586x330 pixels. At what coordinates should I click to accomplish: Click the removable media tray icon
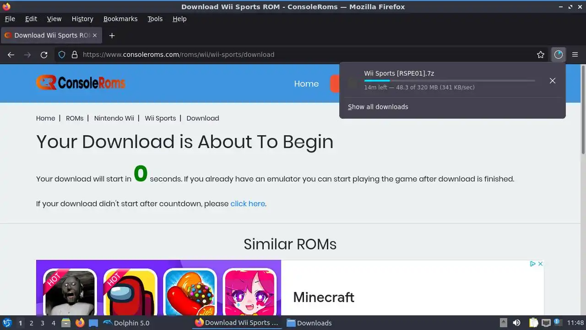pyautogui.click(x=503, y=323)
